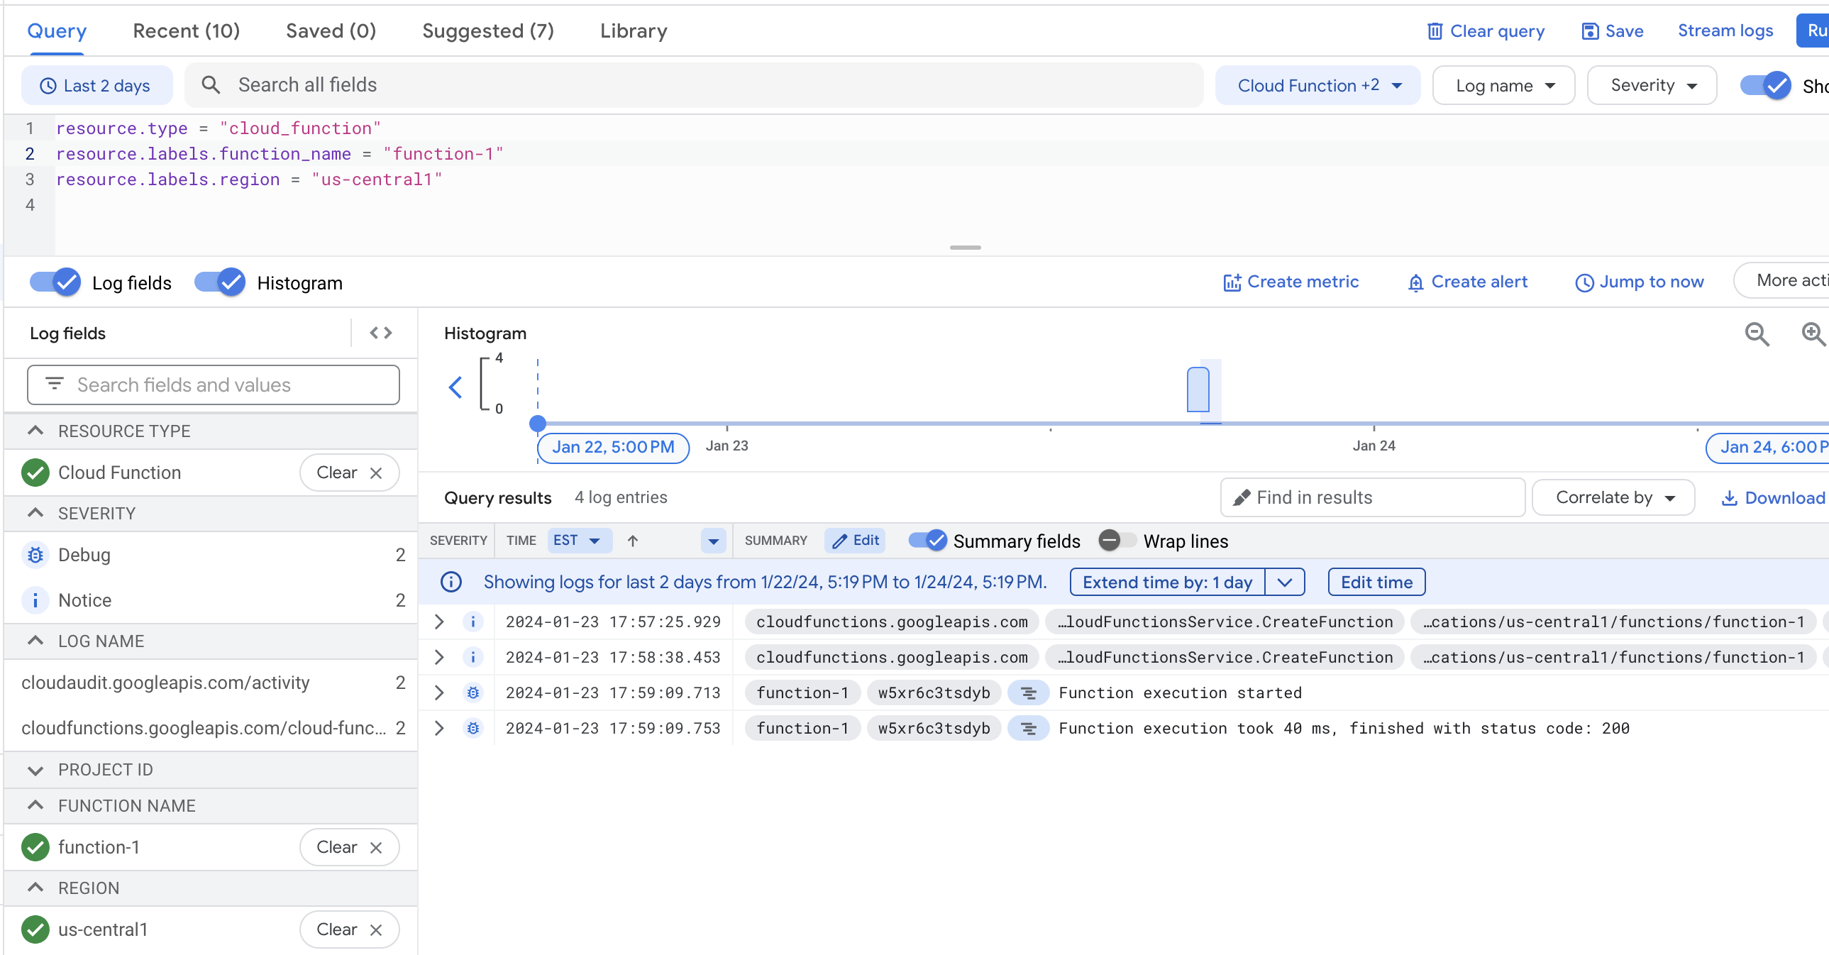Screen dimensions: 1829x955
Task: Select the Suggested tab
Action: (x=487, y=31)
